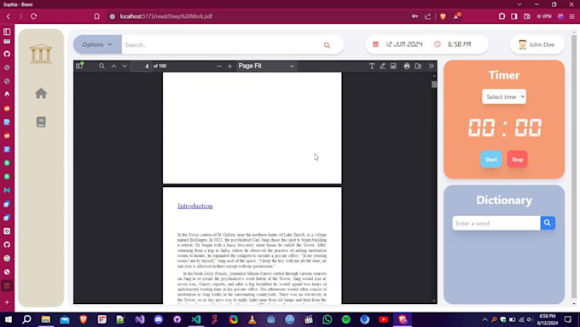The width and height of the screenshot is (580, 327).
Task: Add a new tab with plus icon
Action: click(x=7, y=302)
